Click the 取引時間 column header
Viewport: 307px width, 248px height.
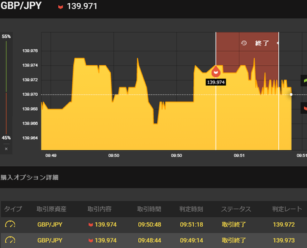coord(149,209)
